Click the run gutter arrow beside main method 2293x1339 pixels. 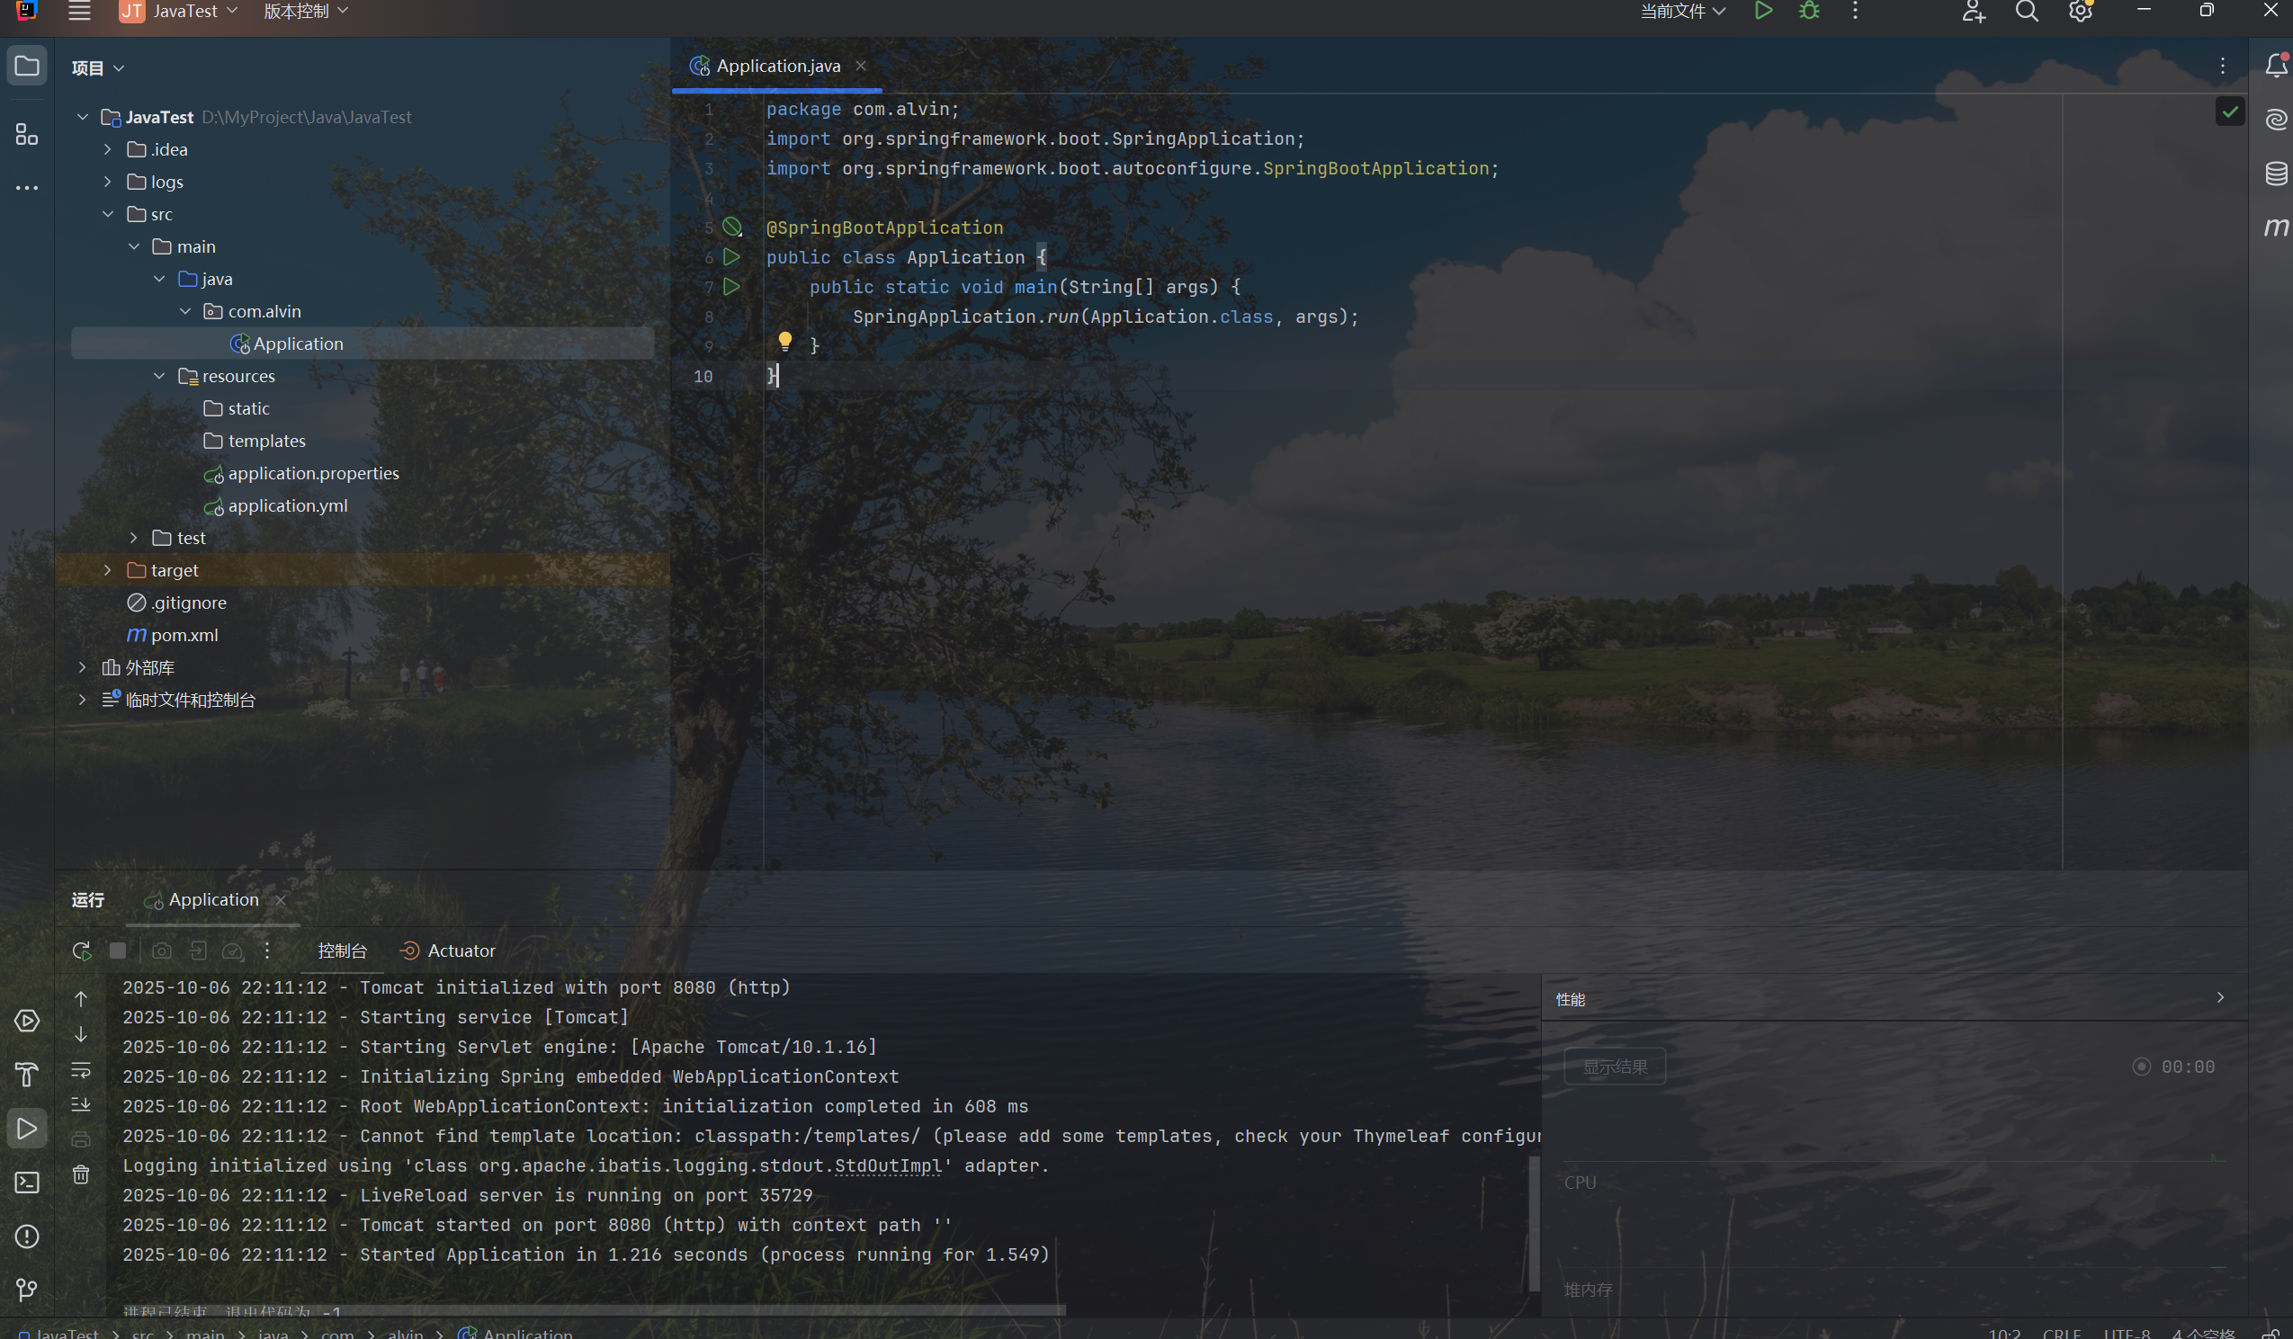tap(731, 287)
